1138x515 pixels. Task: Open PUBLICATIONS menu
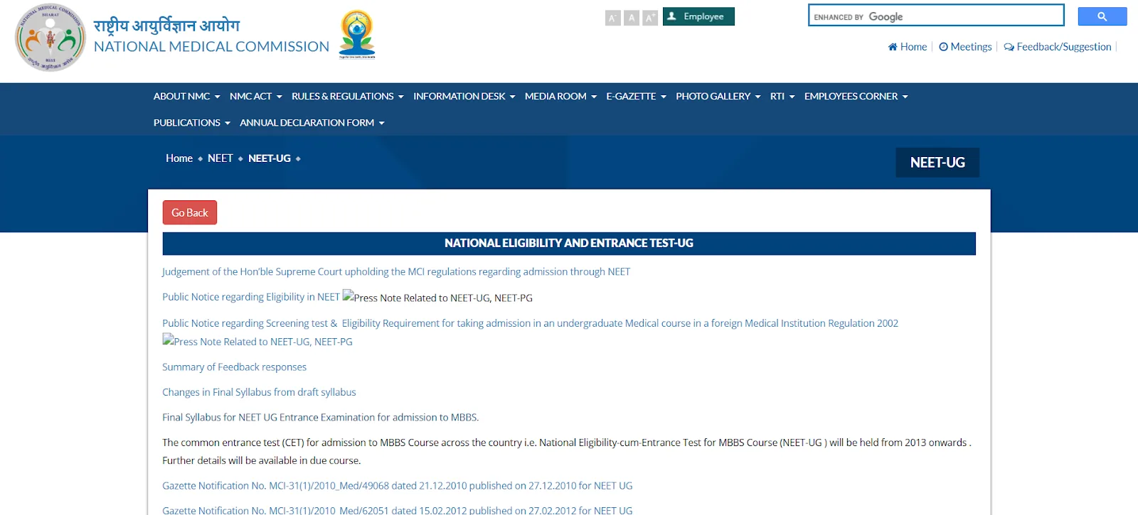(x=192, y=123)
